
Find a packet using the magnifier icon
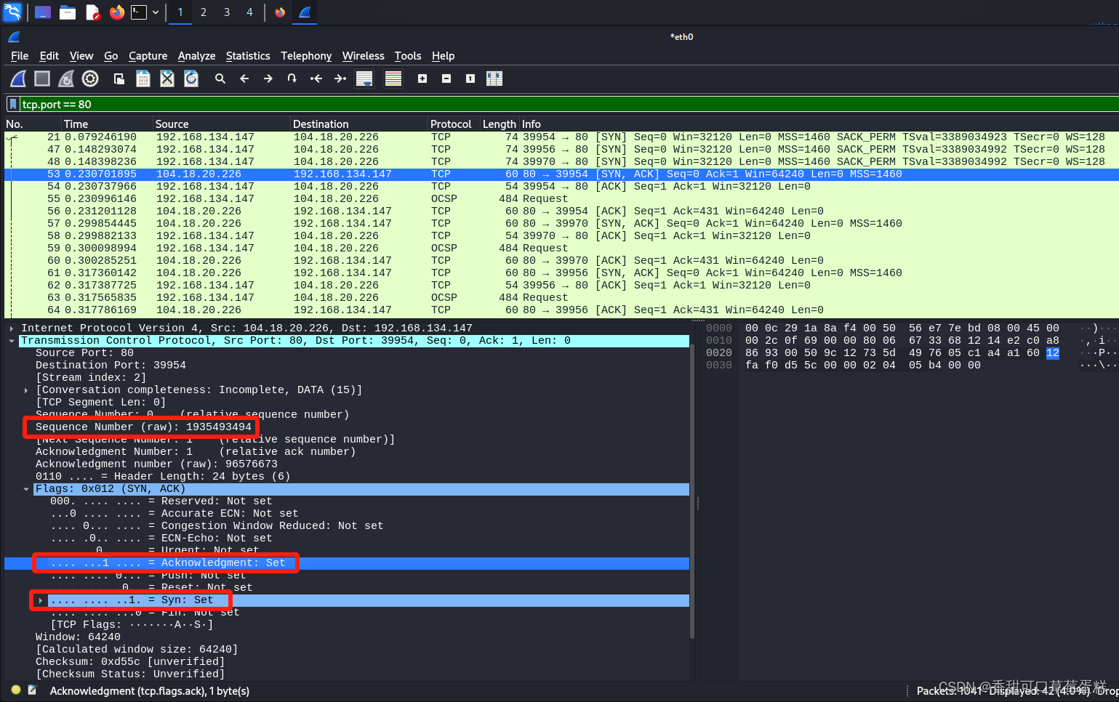(220, 78)
